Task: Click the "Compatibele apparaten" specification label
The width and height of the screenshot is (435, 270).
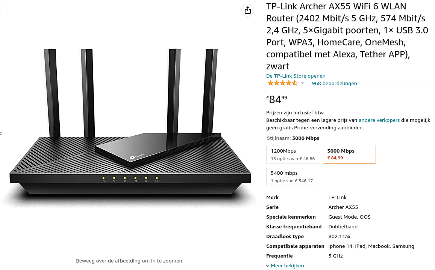Action: tap(295, 246)
